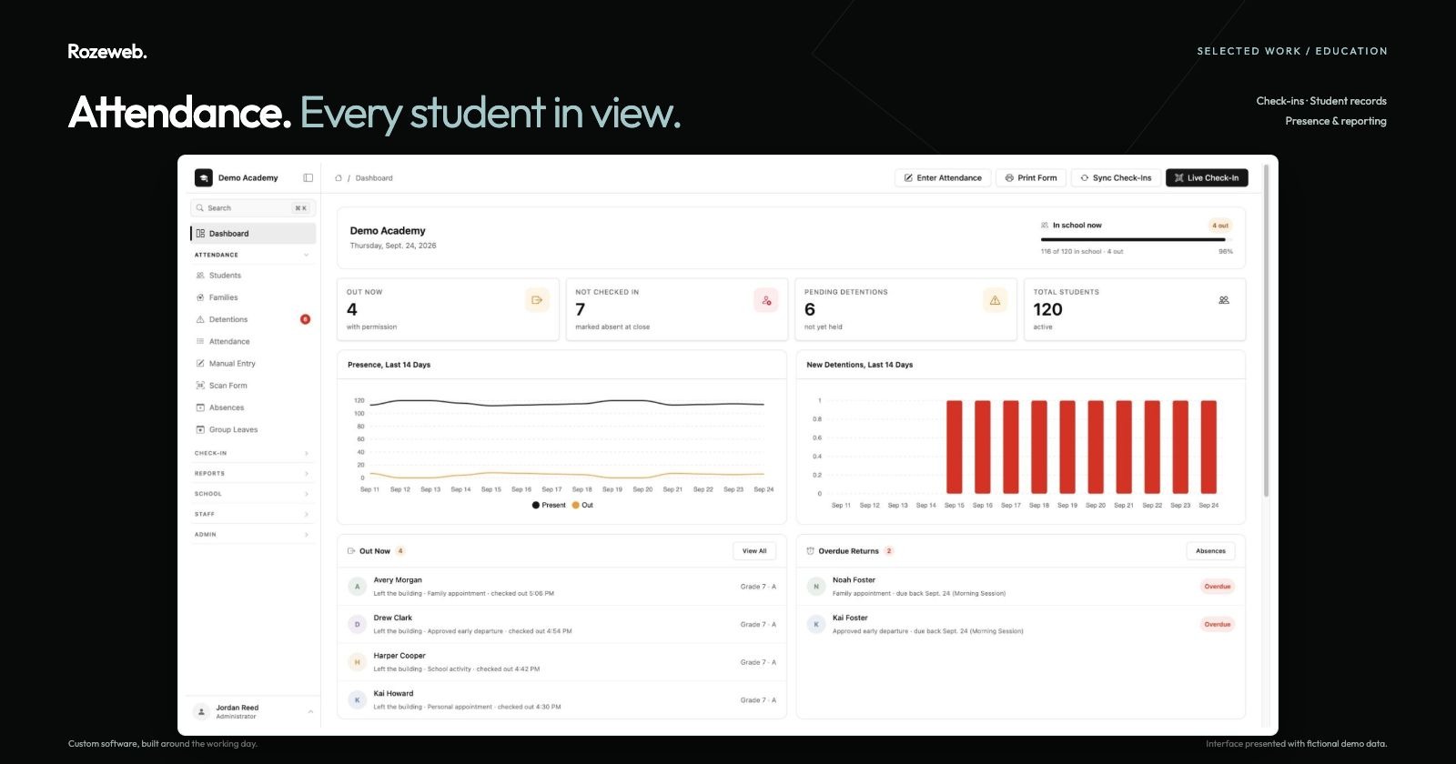Click the Overdue Returns shield icon
This screenshot has height=764, width=1456.
pos(811,551)
